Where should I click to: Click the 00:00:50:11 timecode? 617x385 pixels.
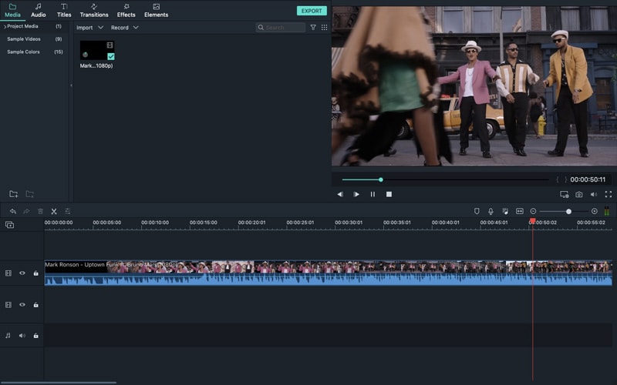(588, 179)
